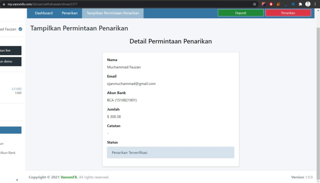Select the amount $ 300.38
This screenshot has height=183, width=320.
[x=114, y=117]
